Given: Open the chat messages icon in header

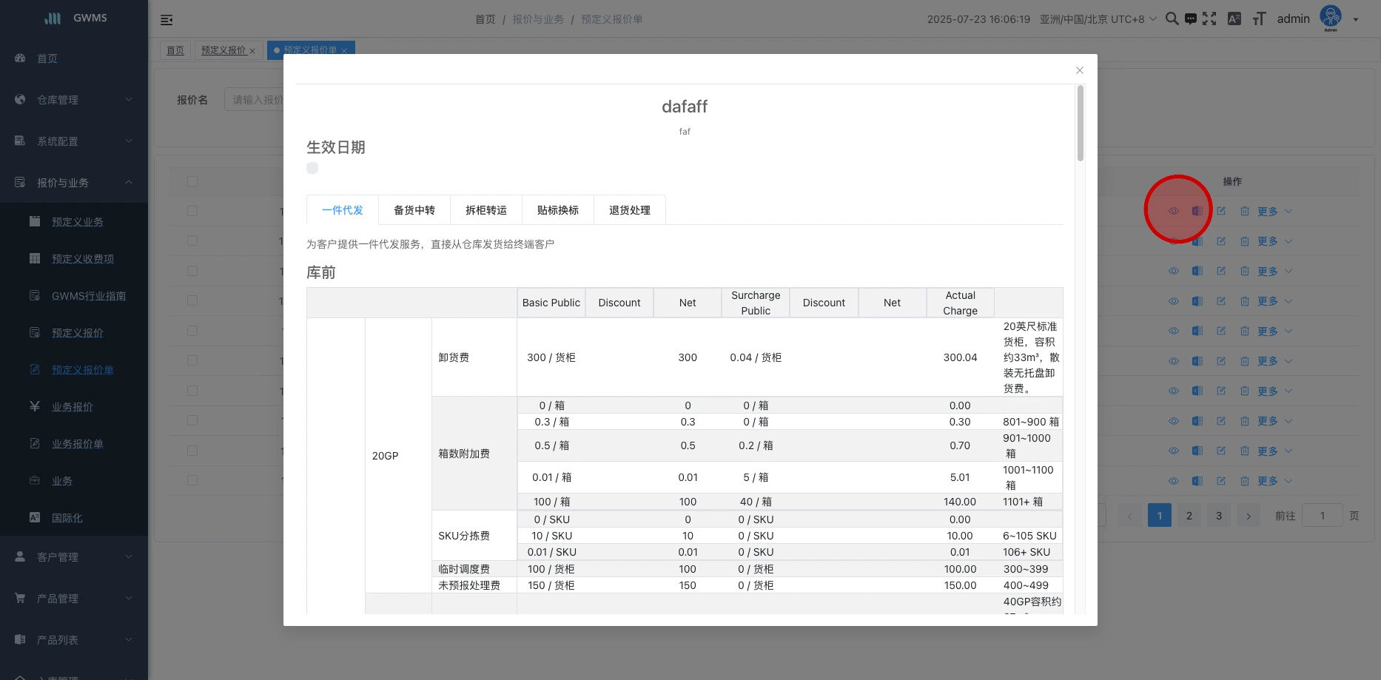Looking at the screenshot, I should (1190, 19).
